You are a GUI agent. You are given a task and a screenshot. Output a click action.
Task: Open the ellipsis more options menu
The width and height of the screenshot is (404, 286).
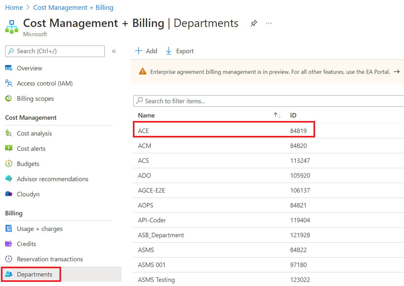click(269, 23)
